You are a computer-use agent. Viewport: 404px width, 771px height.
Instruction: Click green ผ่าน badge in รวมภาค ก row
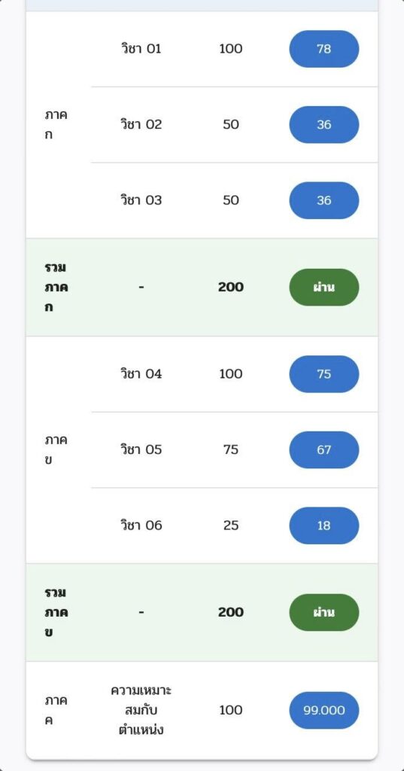pos(324,287)
